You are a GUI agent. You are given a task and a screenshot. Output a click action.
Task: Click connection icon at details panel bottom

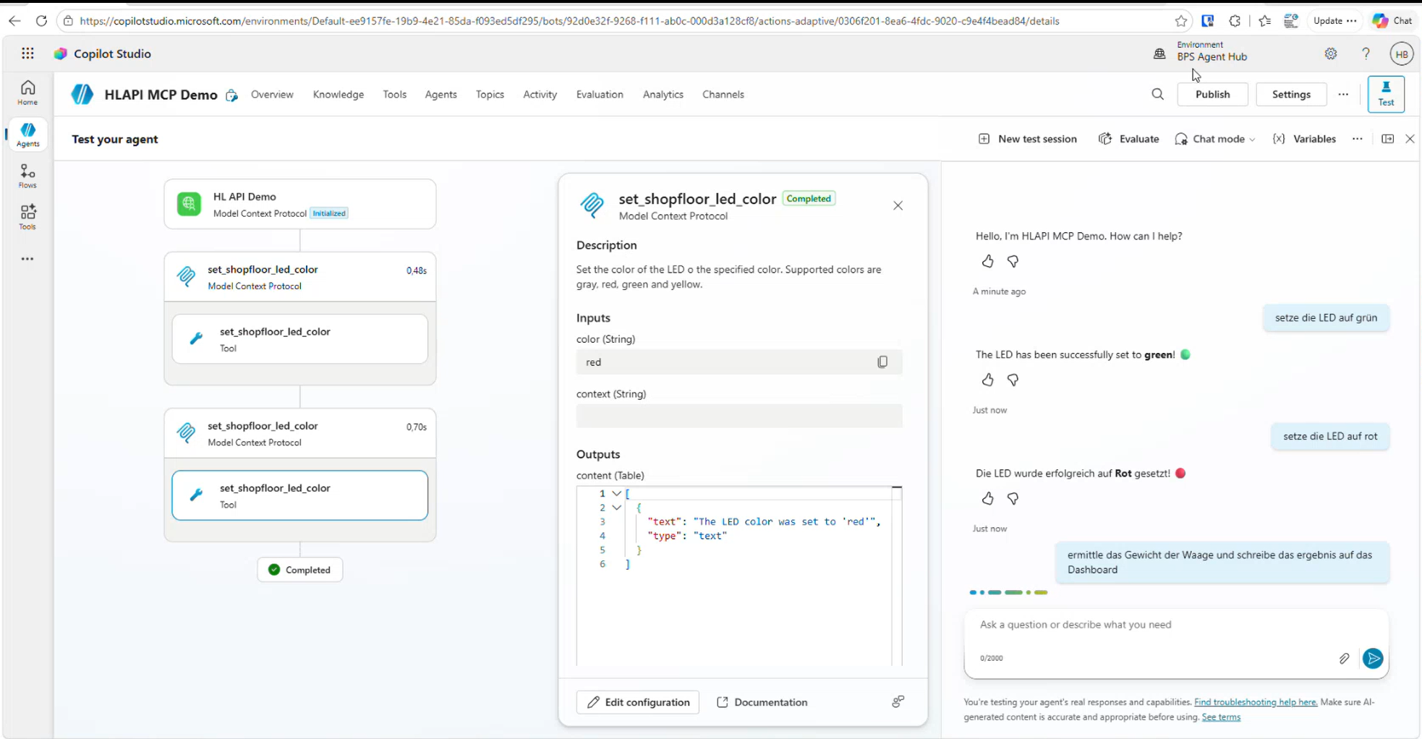tap(898, 701)
